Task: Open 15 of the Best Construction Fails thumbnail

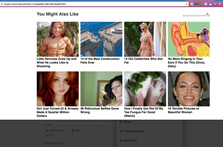Action: point(101,39)
